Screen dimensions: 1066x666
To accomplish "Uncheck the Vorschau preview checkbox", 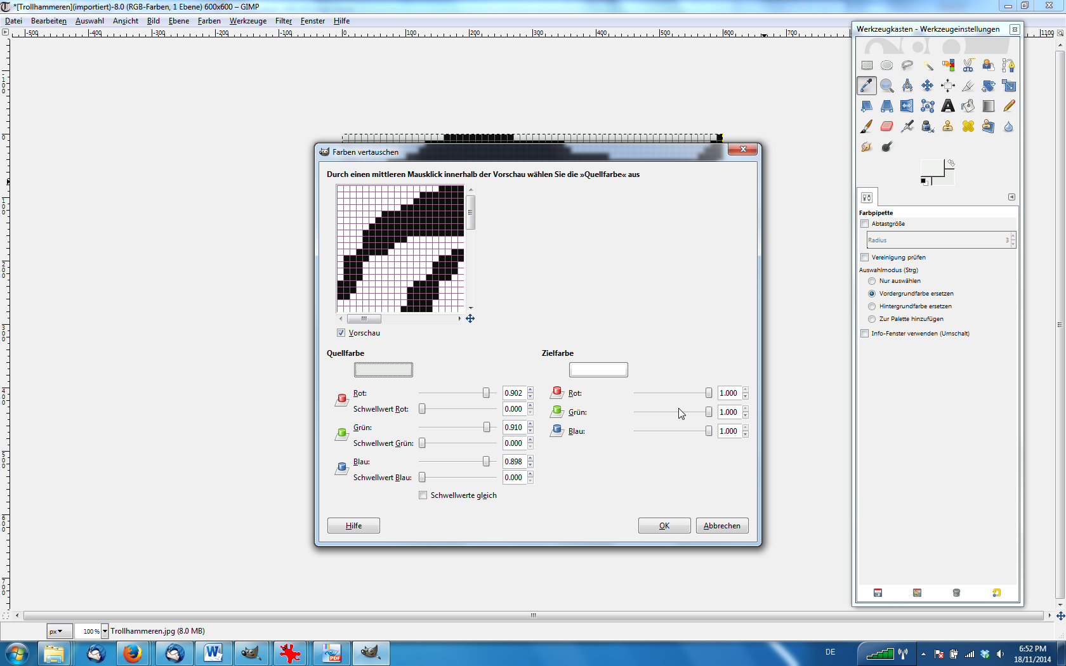I will click(x=341, y=333).
